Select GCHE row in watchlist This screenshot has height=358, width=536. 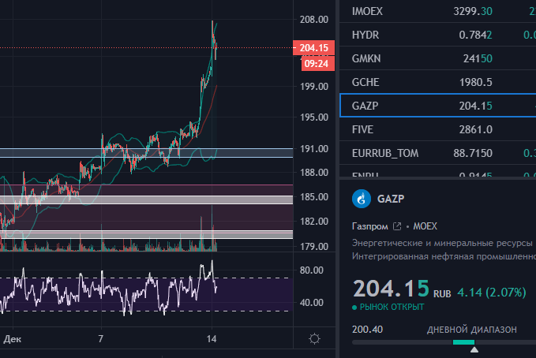point(437,82)
